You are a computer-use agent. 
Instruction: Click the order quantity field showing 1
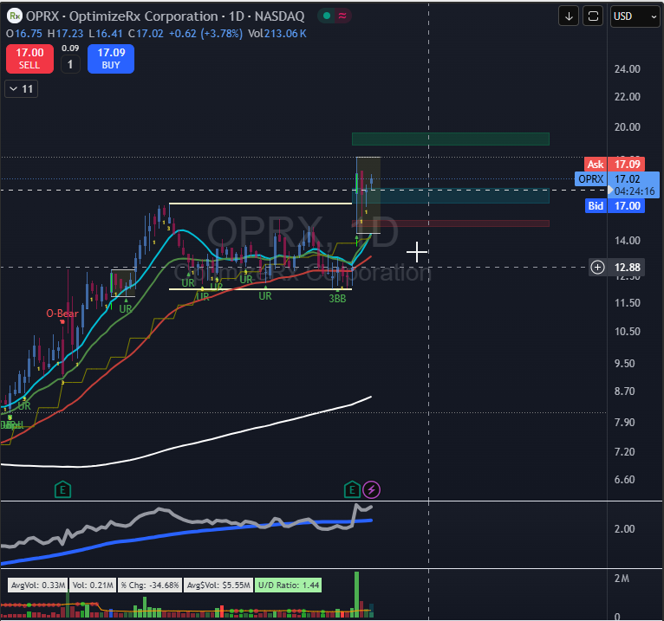(x=70, y=65)
